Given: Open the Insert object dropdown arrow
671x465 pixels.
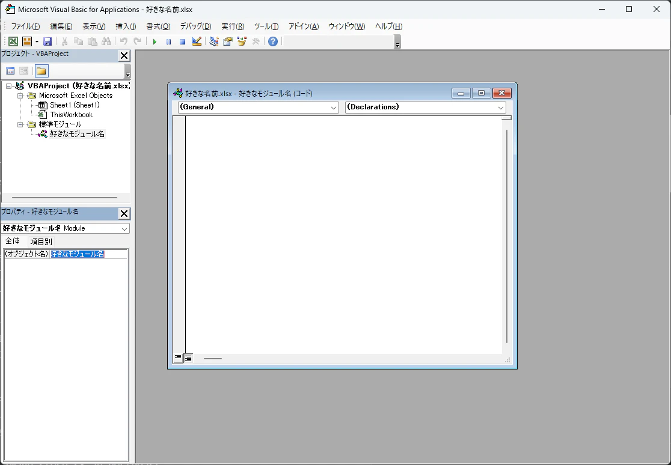Looking at the screenshot, I should (37, 41).
